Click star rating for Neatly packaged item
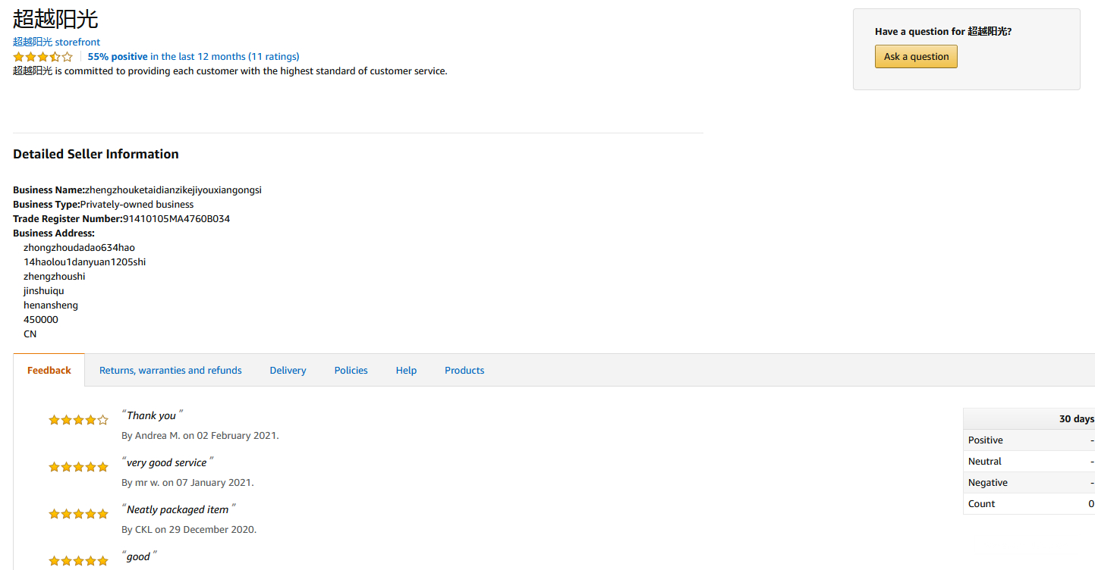The image size is (1095, 570). [x=78, y=514]
